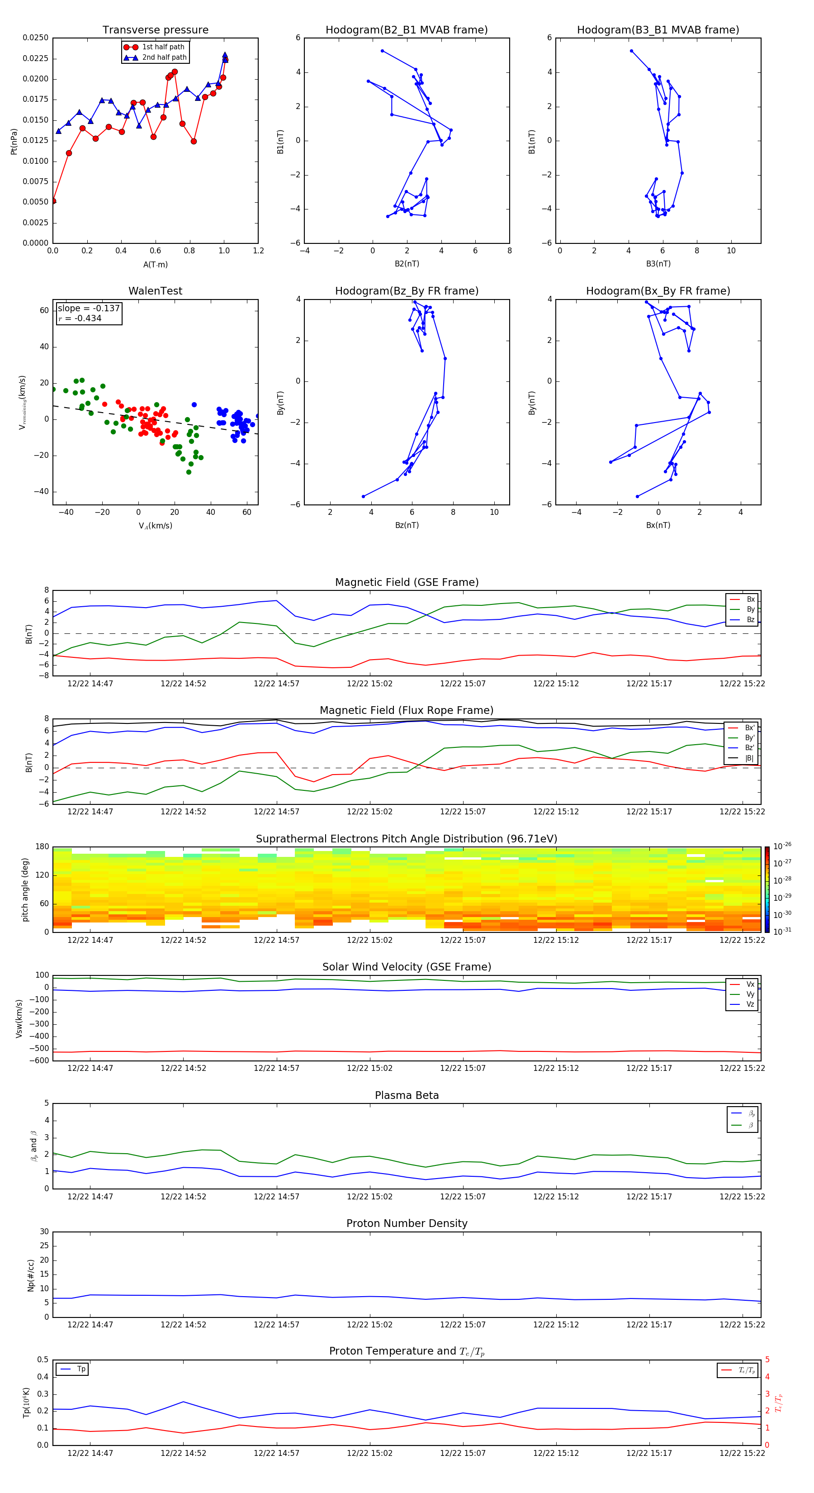Click the "Solar Wind Velocity (GSE Frame)" title
This screenshot has height=1493, width=814.
pyautogui.click(x=407, y=967)
